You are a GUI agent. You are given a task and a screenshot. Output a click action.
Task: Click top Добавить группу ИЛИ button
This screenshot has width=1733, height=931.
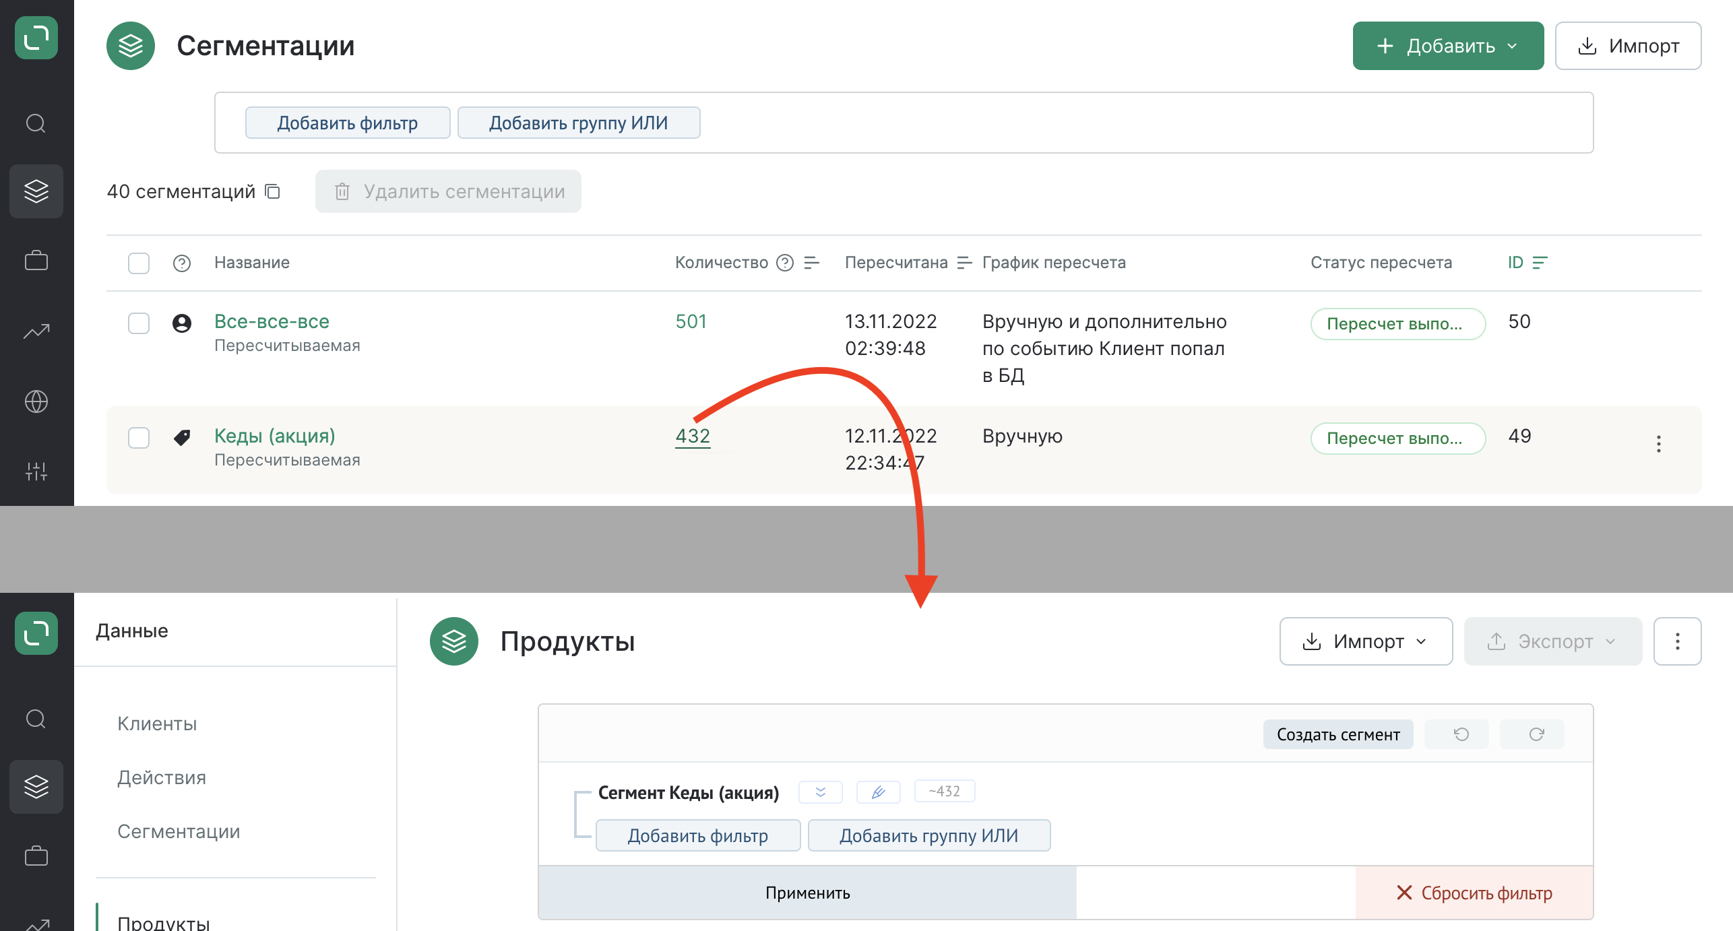point(579,123)
